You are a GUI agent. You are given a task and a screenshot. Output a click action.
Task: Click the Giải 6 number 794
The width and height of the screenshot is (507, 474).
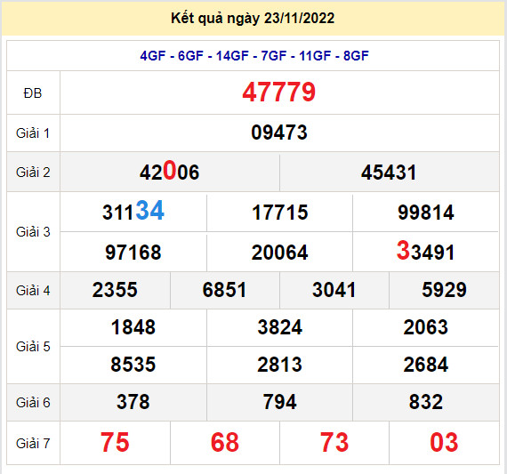pyautogui.click(x=279, y=402)
